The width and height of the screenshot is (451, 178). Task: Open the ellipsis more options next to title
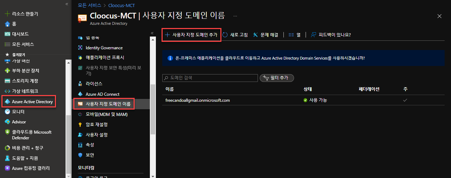[235, 16]
